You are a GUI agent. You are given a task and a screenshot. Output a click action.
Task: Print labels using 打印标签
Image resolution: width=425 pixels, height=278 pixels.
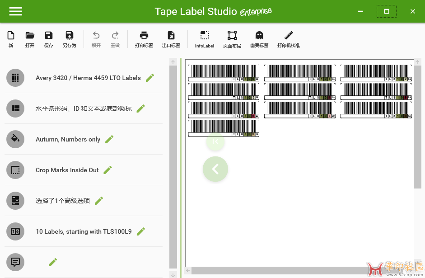[x=144, y=39]
